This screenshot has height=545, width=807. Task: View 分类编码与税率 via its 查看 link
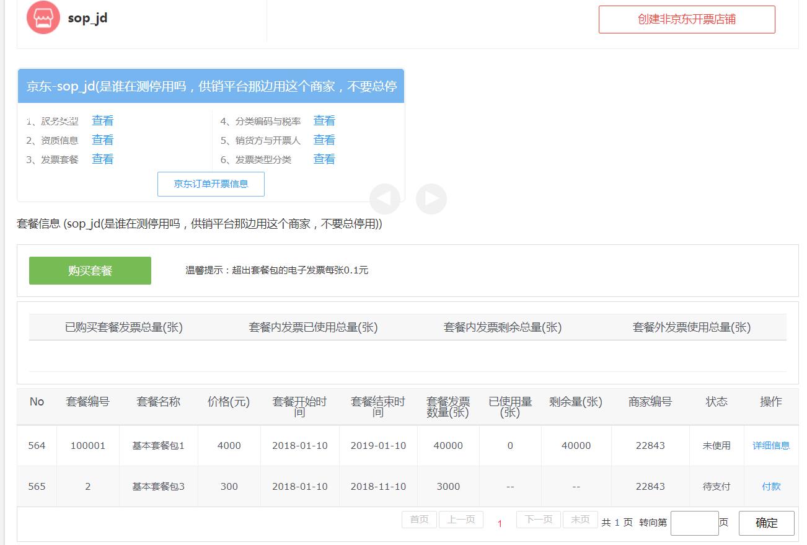[324, 121]
